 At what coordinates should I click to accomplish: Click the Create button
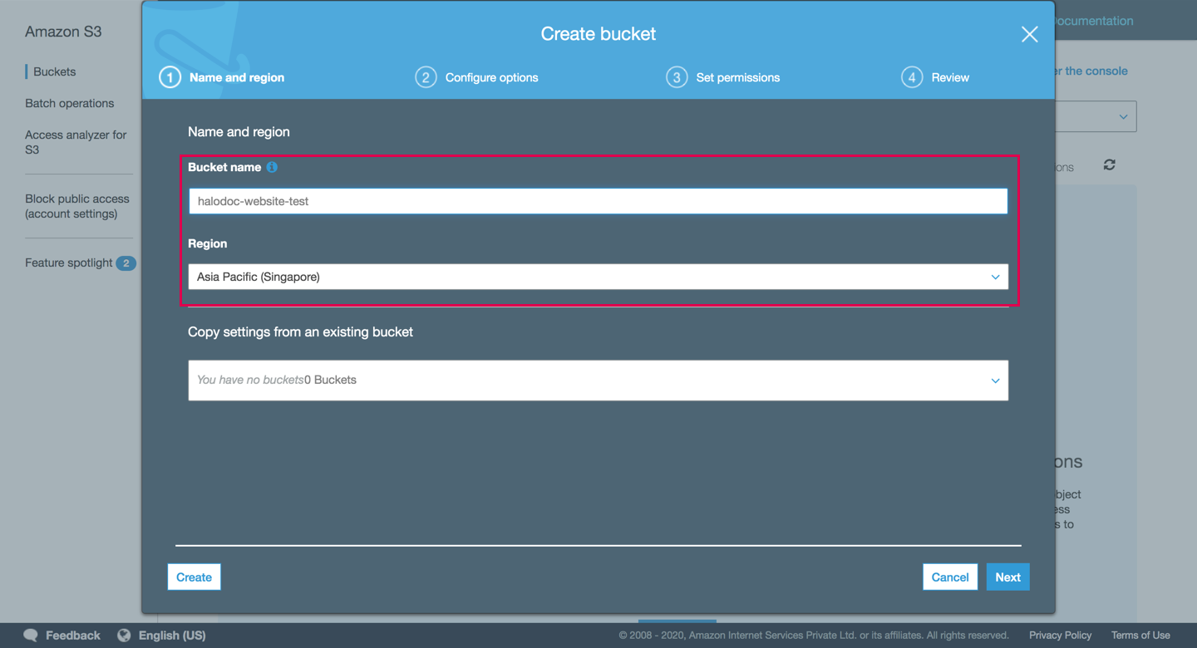coord(194,577)
